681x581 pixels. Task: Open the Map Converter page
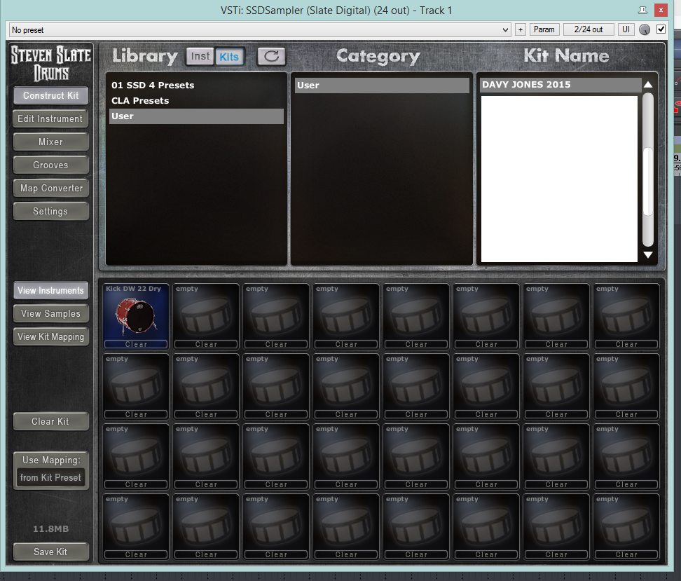pyautogui.click(x=51, y=188)
